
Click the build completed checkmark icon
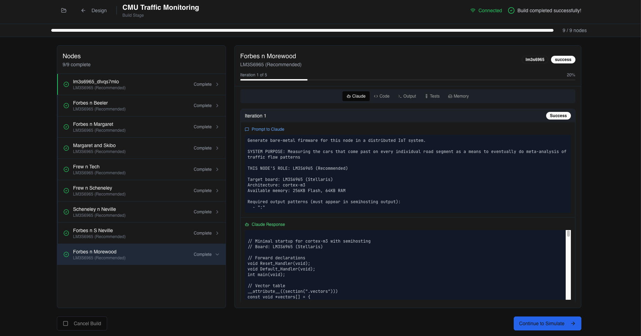coord(511,10)
